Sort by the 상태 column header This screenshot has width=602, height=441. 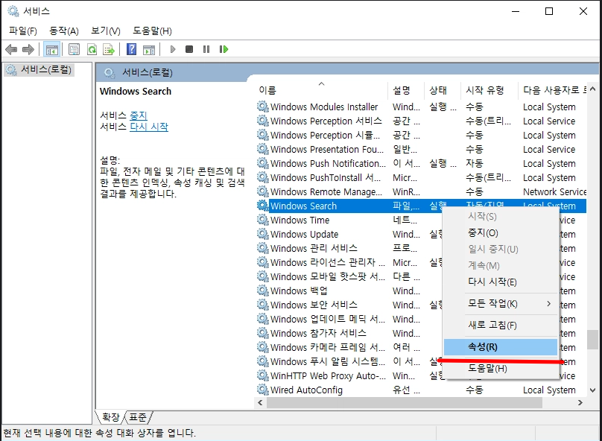(x=443, y=90)
